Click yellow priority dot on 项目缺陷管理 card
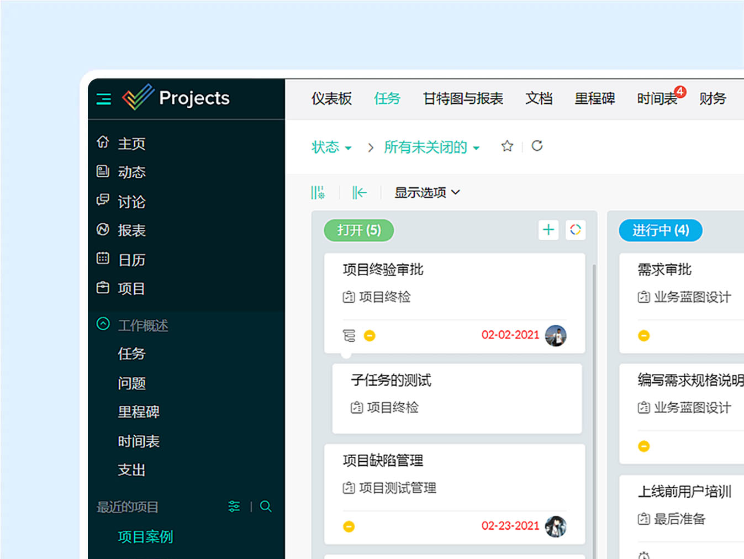This screenshot has height=559, width=744. [x=349, y=526]
